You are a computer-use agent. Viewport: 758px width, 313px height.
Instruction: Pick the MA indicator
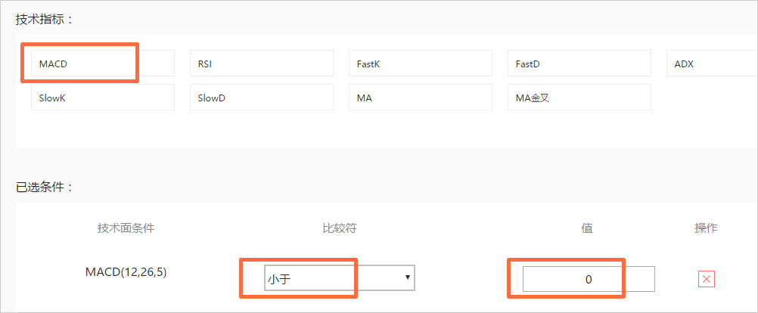click(421, 97)
